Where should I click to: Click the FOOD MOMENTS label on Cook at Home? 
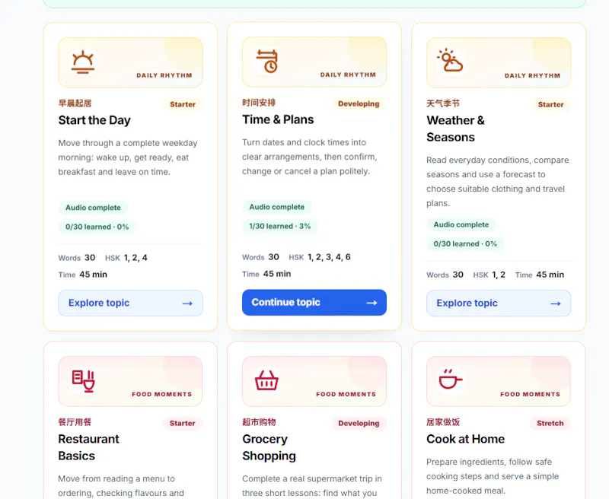pyautogui.click(x=530, y=394)
